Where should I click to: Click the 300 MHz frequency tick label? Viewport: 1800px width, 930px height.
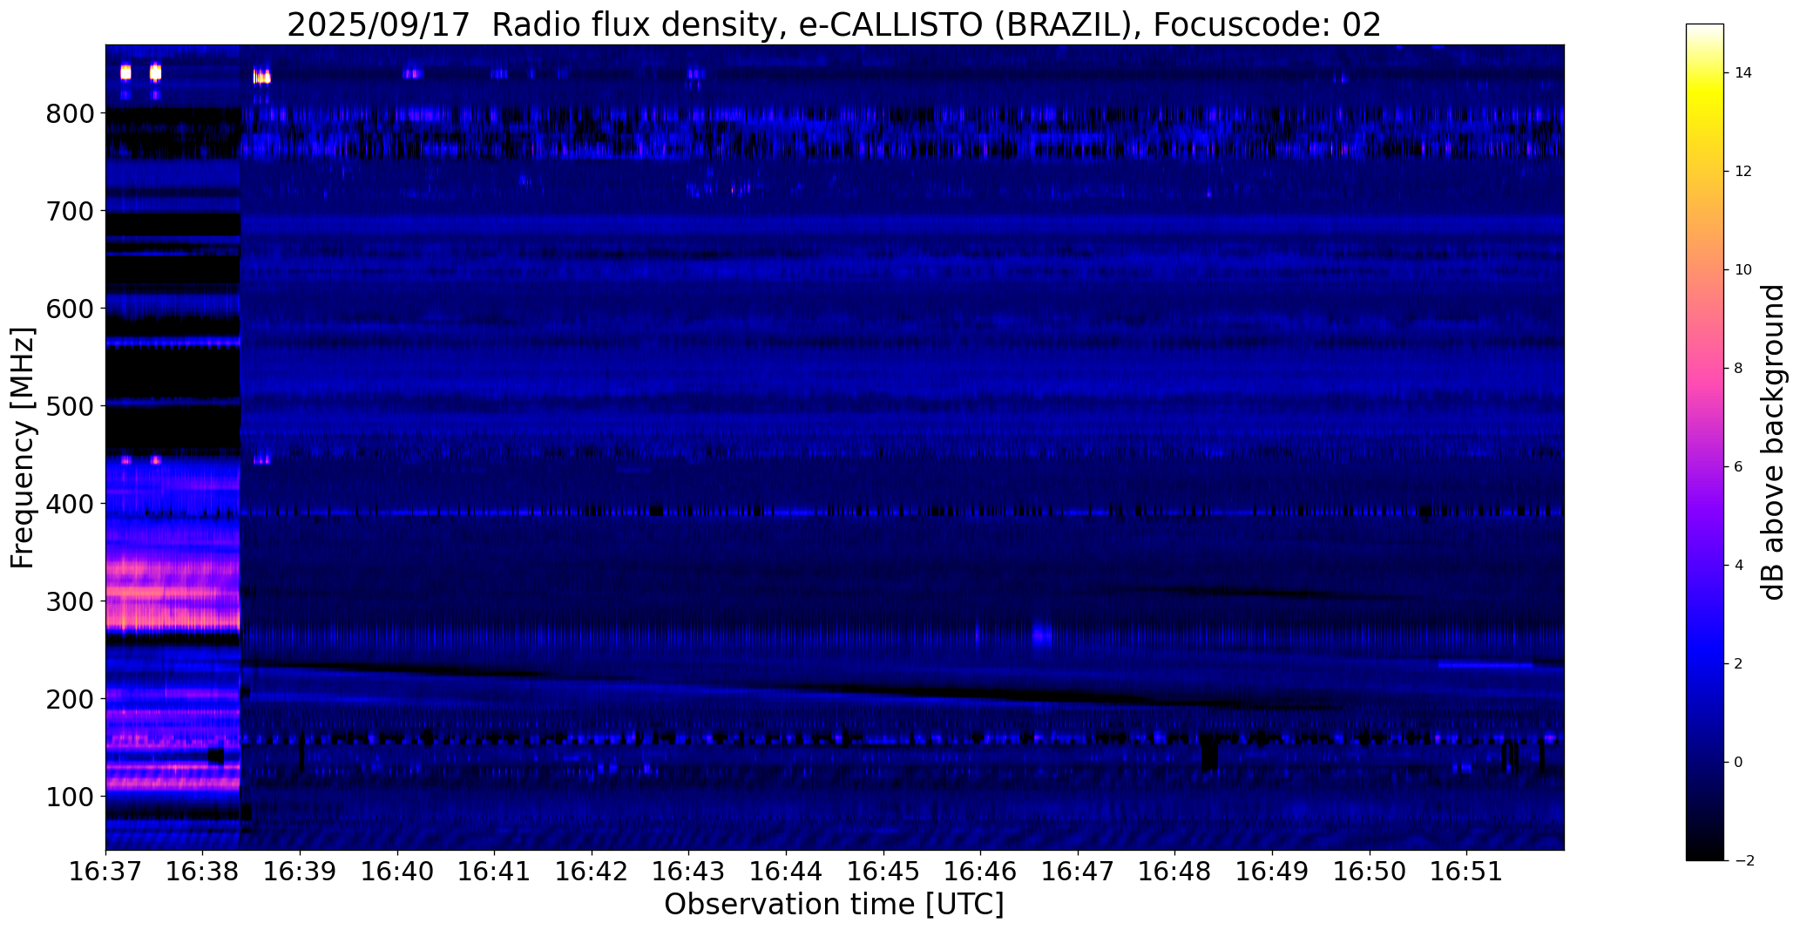[x=70, y=601]
